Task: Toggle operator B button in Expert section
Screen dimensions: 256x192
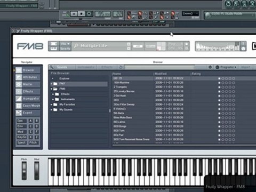Action: (37, 121)
